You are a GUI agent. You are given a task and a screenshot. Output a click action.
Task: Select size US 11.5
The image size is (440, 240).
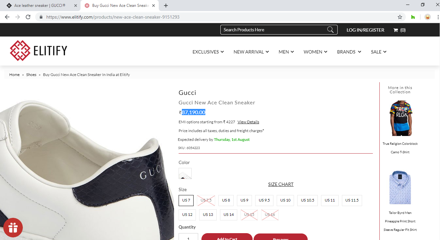click(352, 200)
